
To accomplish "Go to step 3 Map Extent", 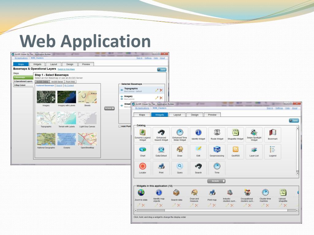I will [23, 85].
